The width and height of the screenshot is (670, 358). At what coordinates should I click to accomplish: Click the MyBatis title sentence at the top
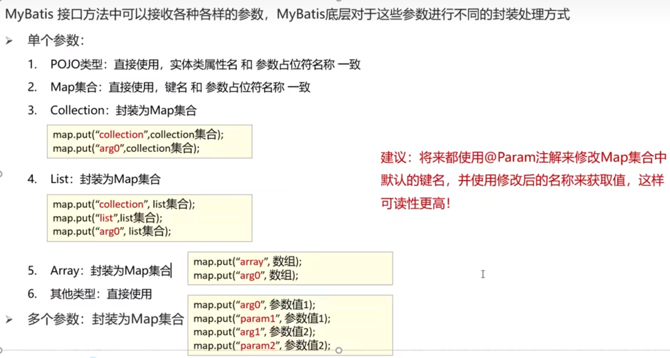[x=287, y=14]
